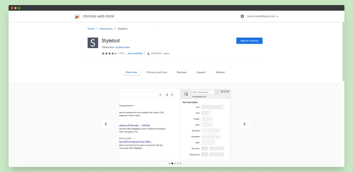This screenshot has height=172, width=353.
Task: Click the Chrome Web Store rainbow logo
Action: (x=77, y=16)
